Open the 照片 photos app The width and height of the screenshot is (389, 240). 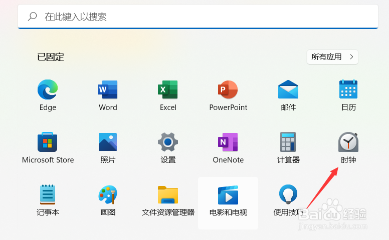pyautogui.click(x=108, y=142)
